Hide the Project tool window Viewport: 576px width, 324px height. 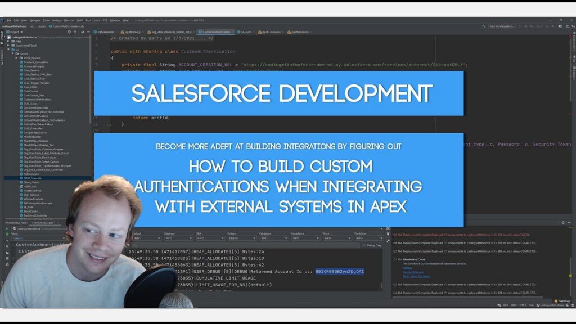point(88,32)
